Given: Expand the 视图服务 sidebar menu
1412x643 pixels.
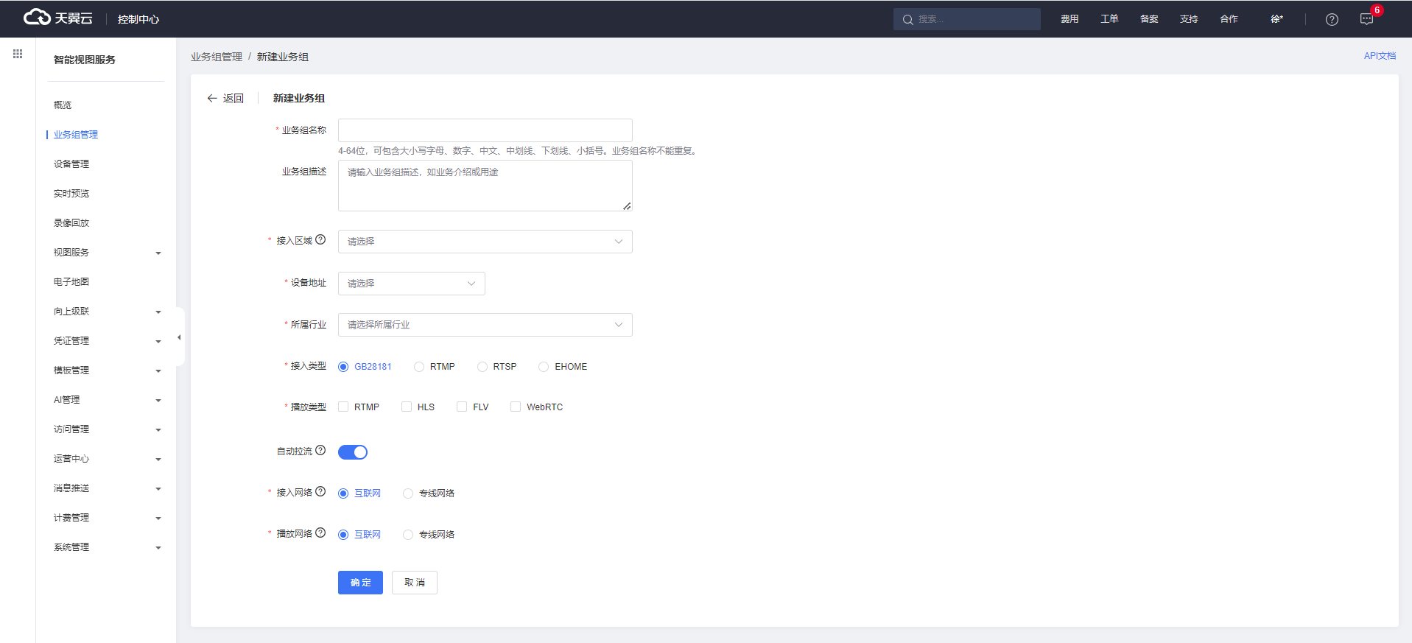Looking at the screenshot, I should point(107,253).
